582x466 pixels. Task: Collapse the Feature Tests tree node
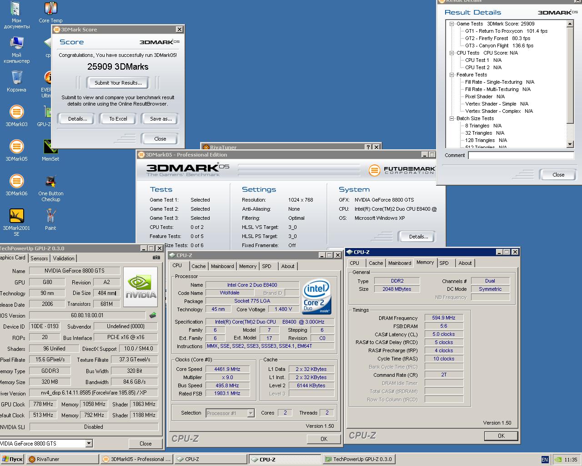[452, 75]
